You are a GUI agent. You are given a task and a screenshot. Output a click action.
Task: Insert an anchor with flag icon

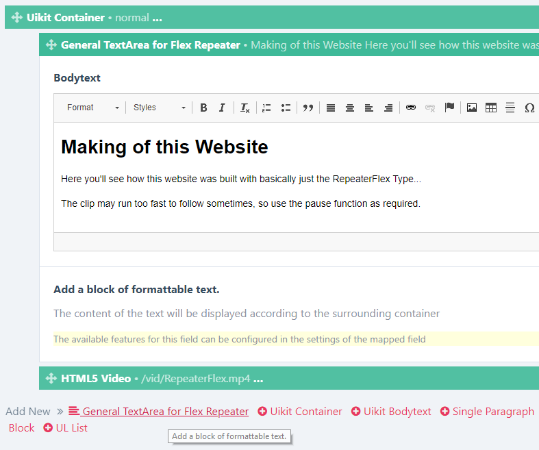coord(449,108)
